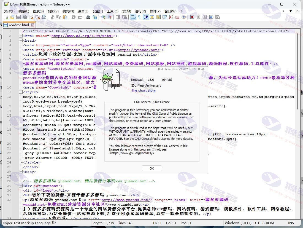This screenshot has width=303, height=228.
Task: Undo the last edit using the Undo arrow
Action: pos(73,17)
